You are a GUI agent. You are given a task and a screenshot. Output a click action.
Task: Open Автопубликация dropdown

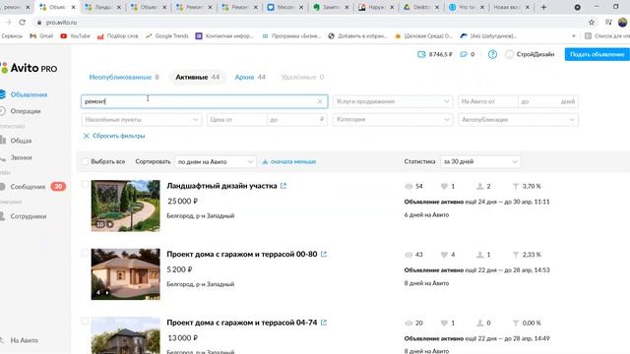tap(519, 120)
